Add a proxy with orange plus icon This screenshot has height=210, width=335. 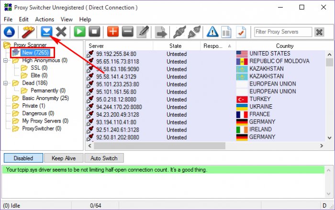(x=113, y=32)
